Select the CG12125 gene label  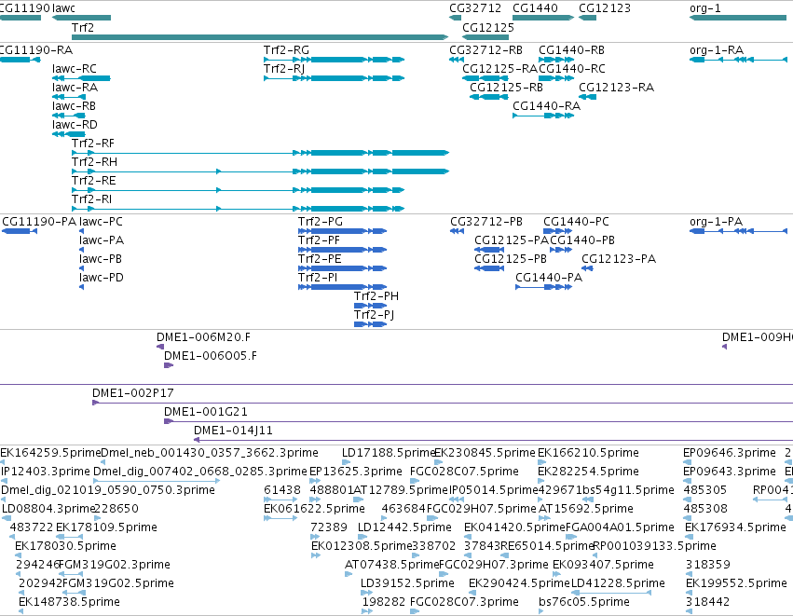click(488, 28)
